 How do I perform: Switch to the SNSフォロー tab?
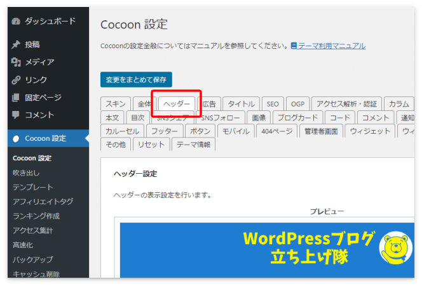click(x=220, y=117)
